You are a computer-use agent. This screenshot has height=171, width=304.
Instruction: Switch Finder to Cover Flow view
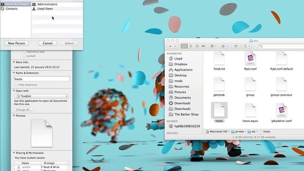[x=203, y=46]
